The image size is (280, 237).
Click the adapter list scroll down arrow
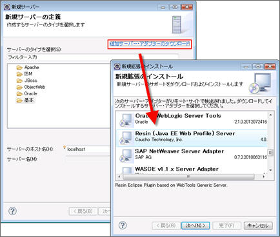tap(270, 170)
